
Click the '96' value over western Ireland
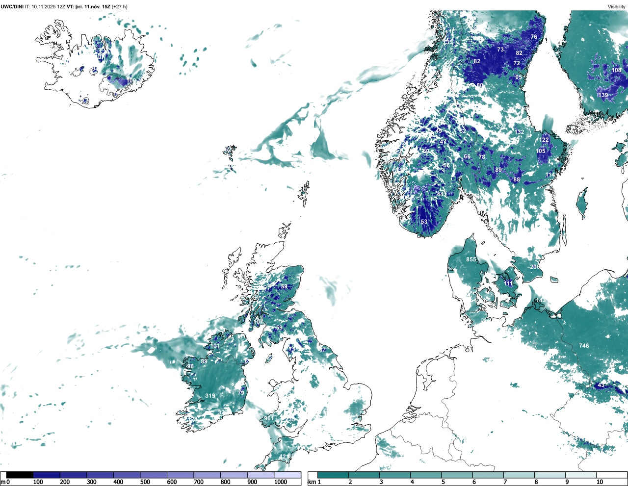(190, 366)
